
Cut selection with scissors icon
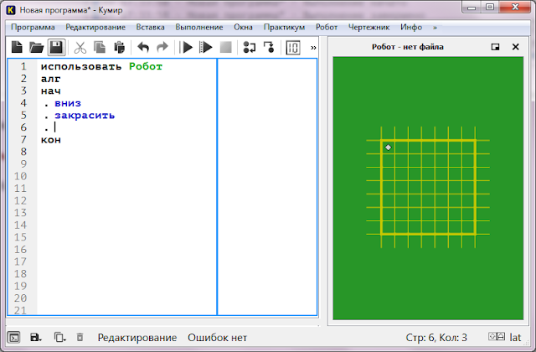80,48
